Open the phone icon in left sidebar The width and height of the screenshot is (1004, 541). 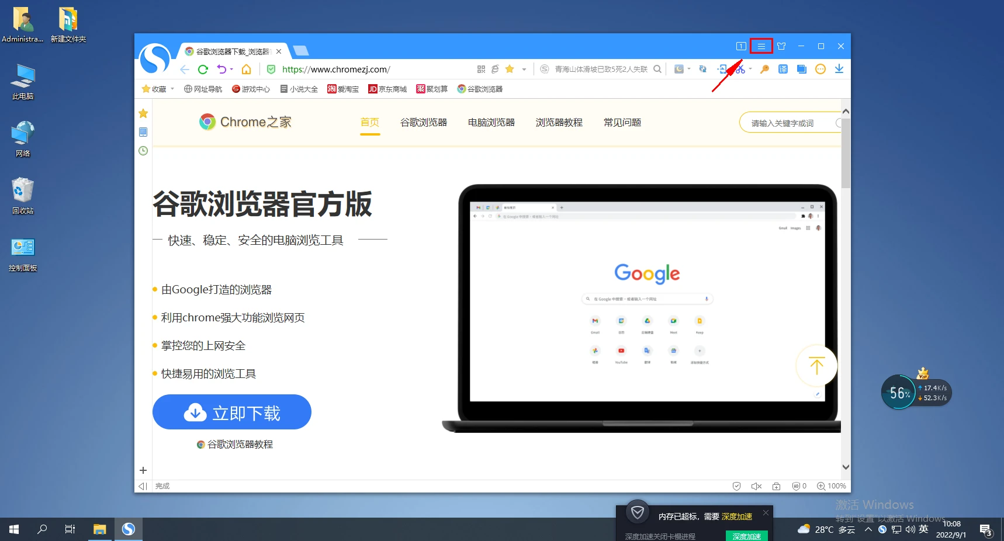tap(143, 132)
